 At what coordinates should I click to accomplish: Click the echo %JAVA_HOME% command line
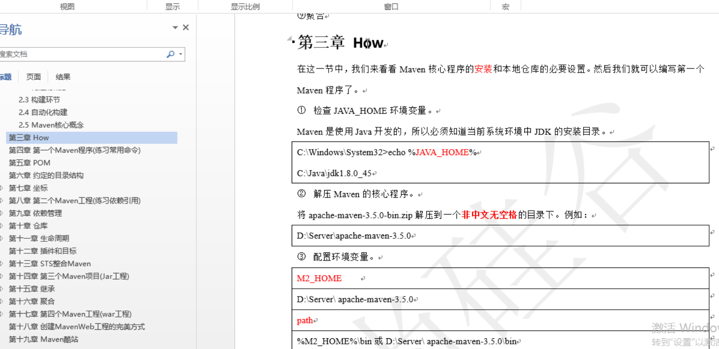[x=387, y=153]
